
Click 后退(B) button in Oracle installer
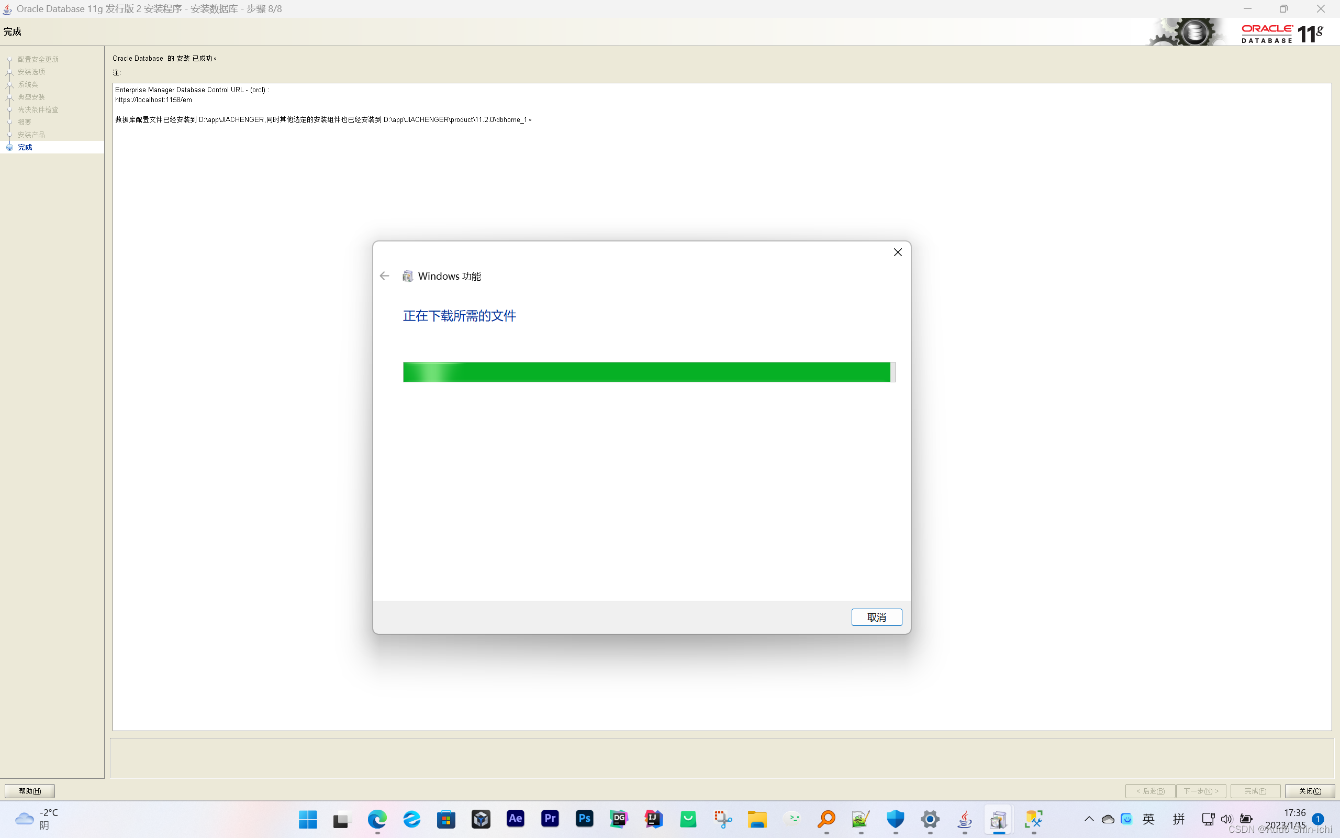click(1150, 791)
